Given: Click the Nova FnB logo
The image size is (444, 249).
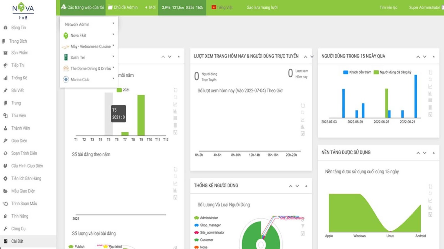Looking at the screenshot, I should point(23,11).
